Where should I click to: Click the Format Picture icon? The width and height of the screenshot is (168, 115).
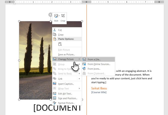pyautogui.click(x=54, y=103)
